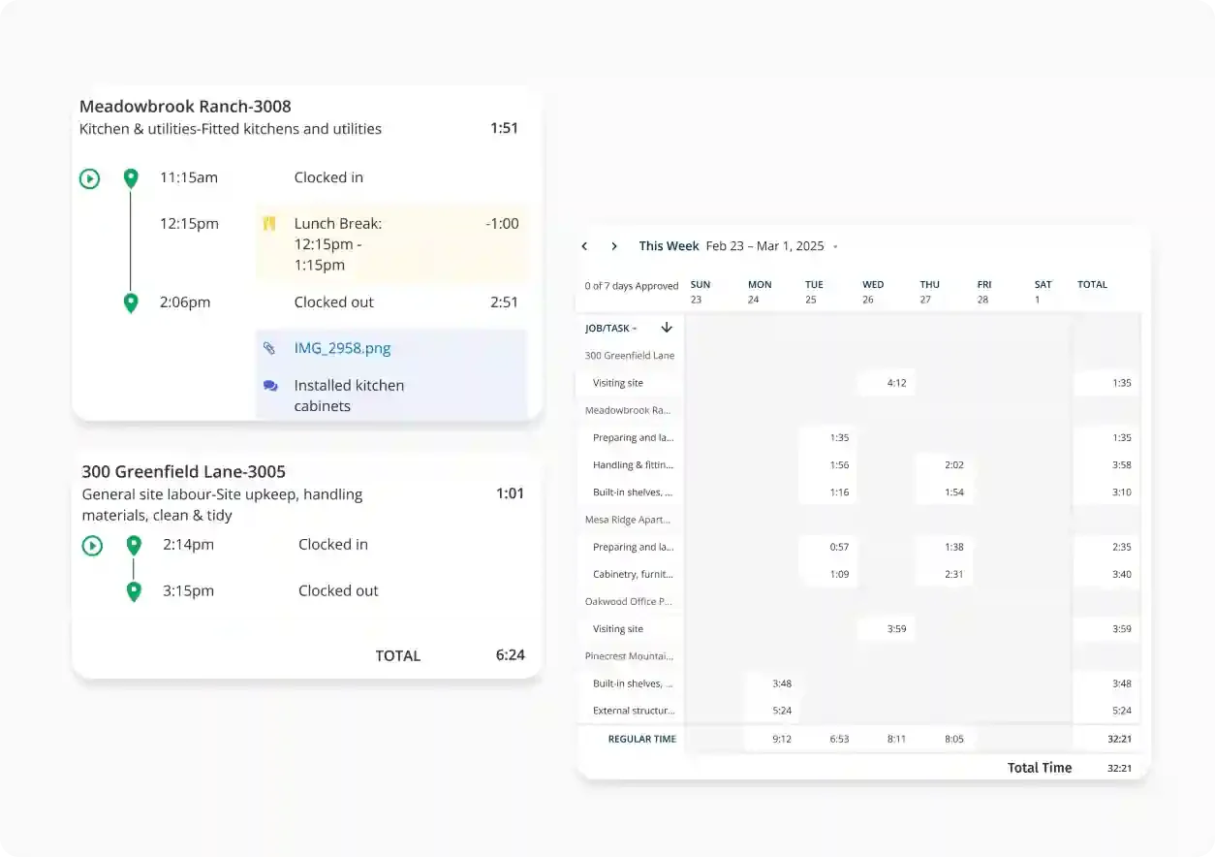Click Tuesday 0:57 cell under Mesa Ridge
This screenshot has width=1215, height=857.
828,547
